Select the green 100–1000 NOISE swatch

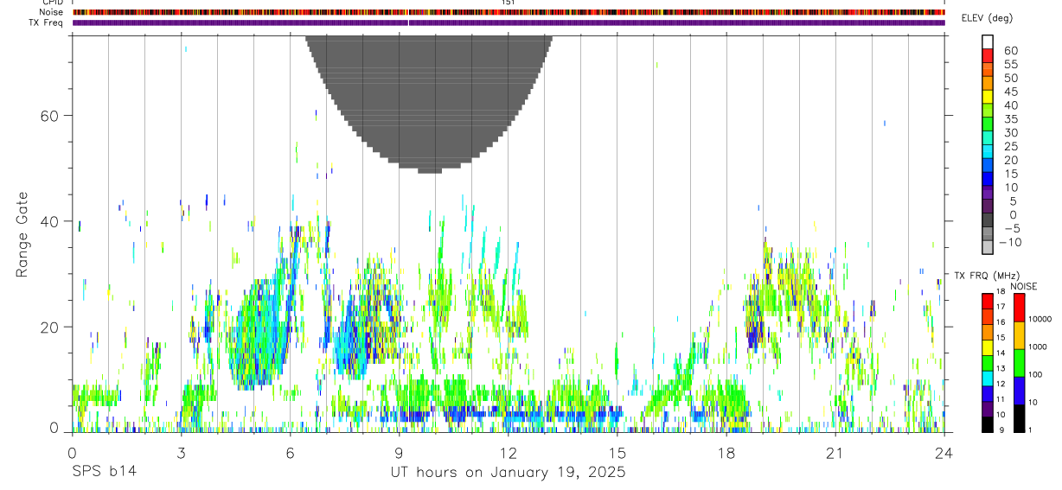1020,363
